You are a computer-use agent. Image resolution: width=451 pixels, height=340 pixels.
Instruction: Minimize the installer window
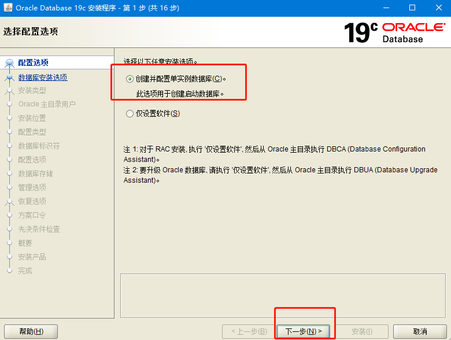pyautogui.click(x=386, y=8)
